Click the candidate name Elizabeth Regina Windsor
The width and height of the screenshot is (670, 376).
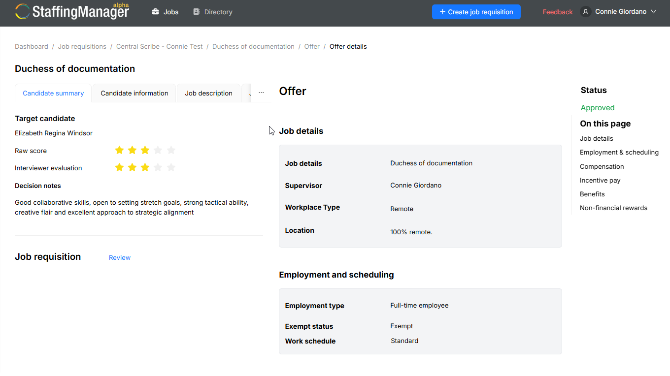[x=54, y=133]
